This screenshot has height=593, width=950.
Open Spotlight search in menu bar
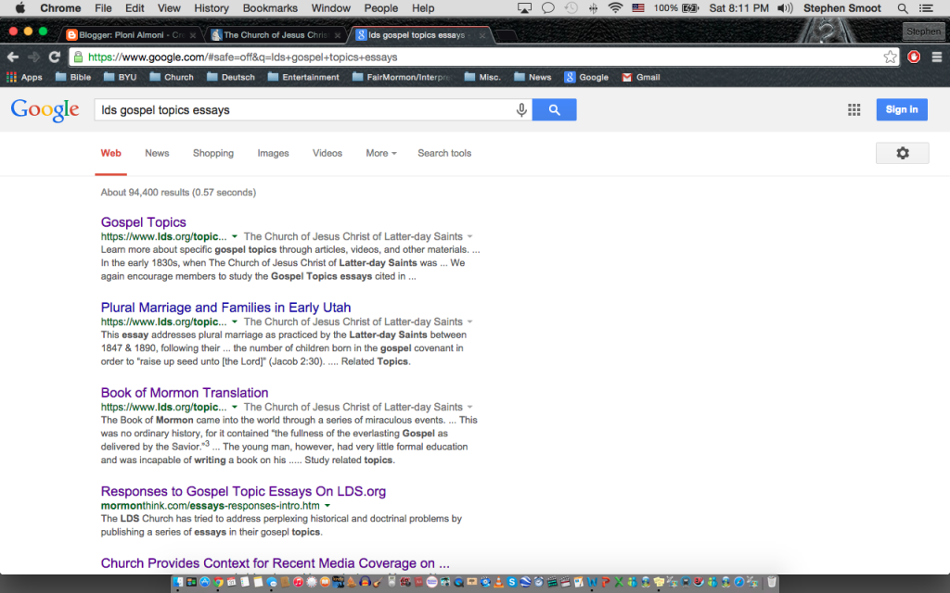pos(902,7)
